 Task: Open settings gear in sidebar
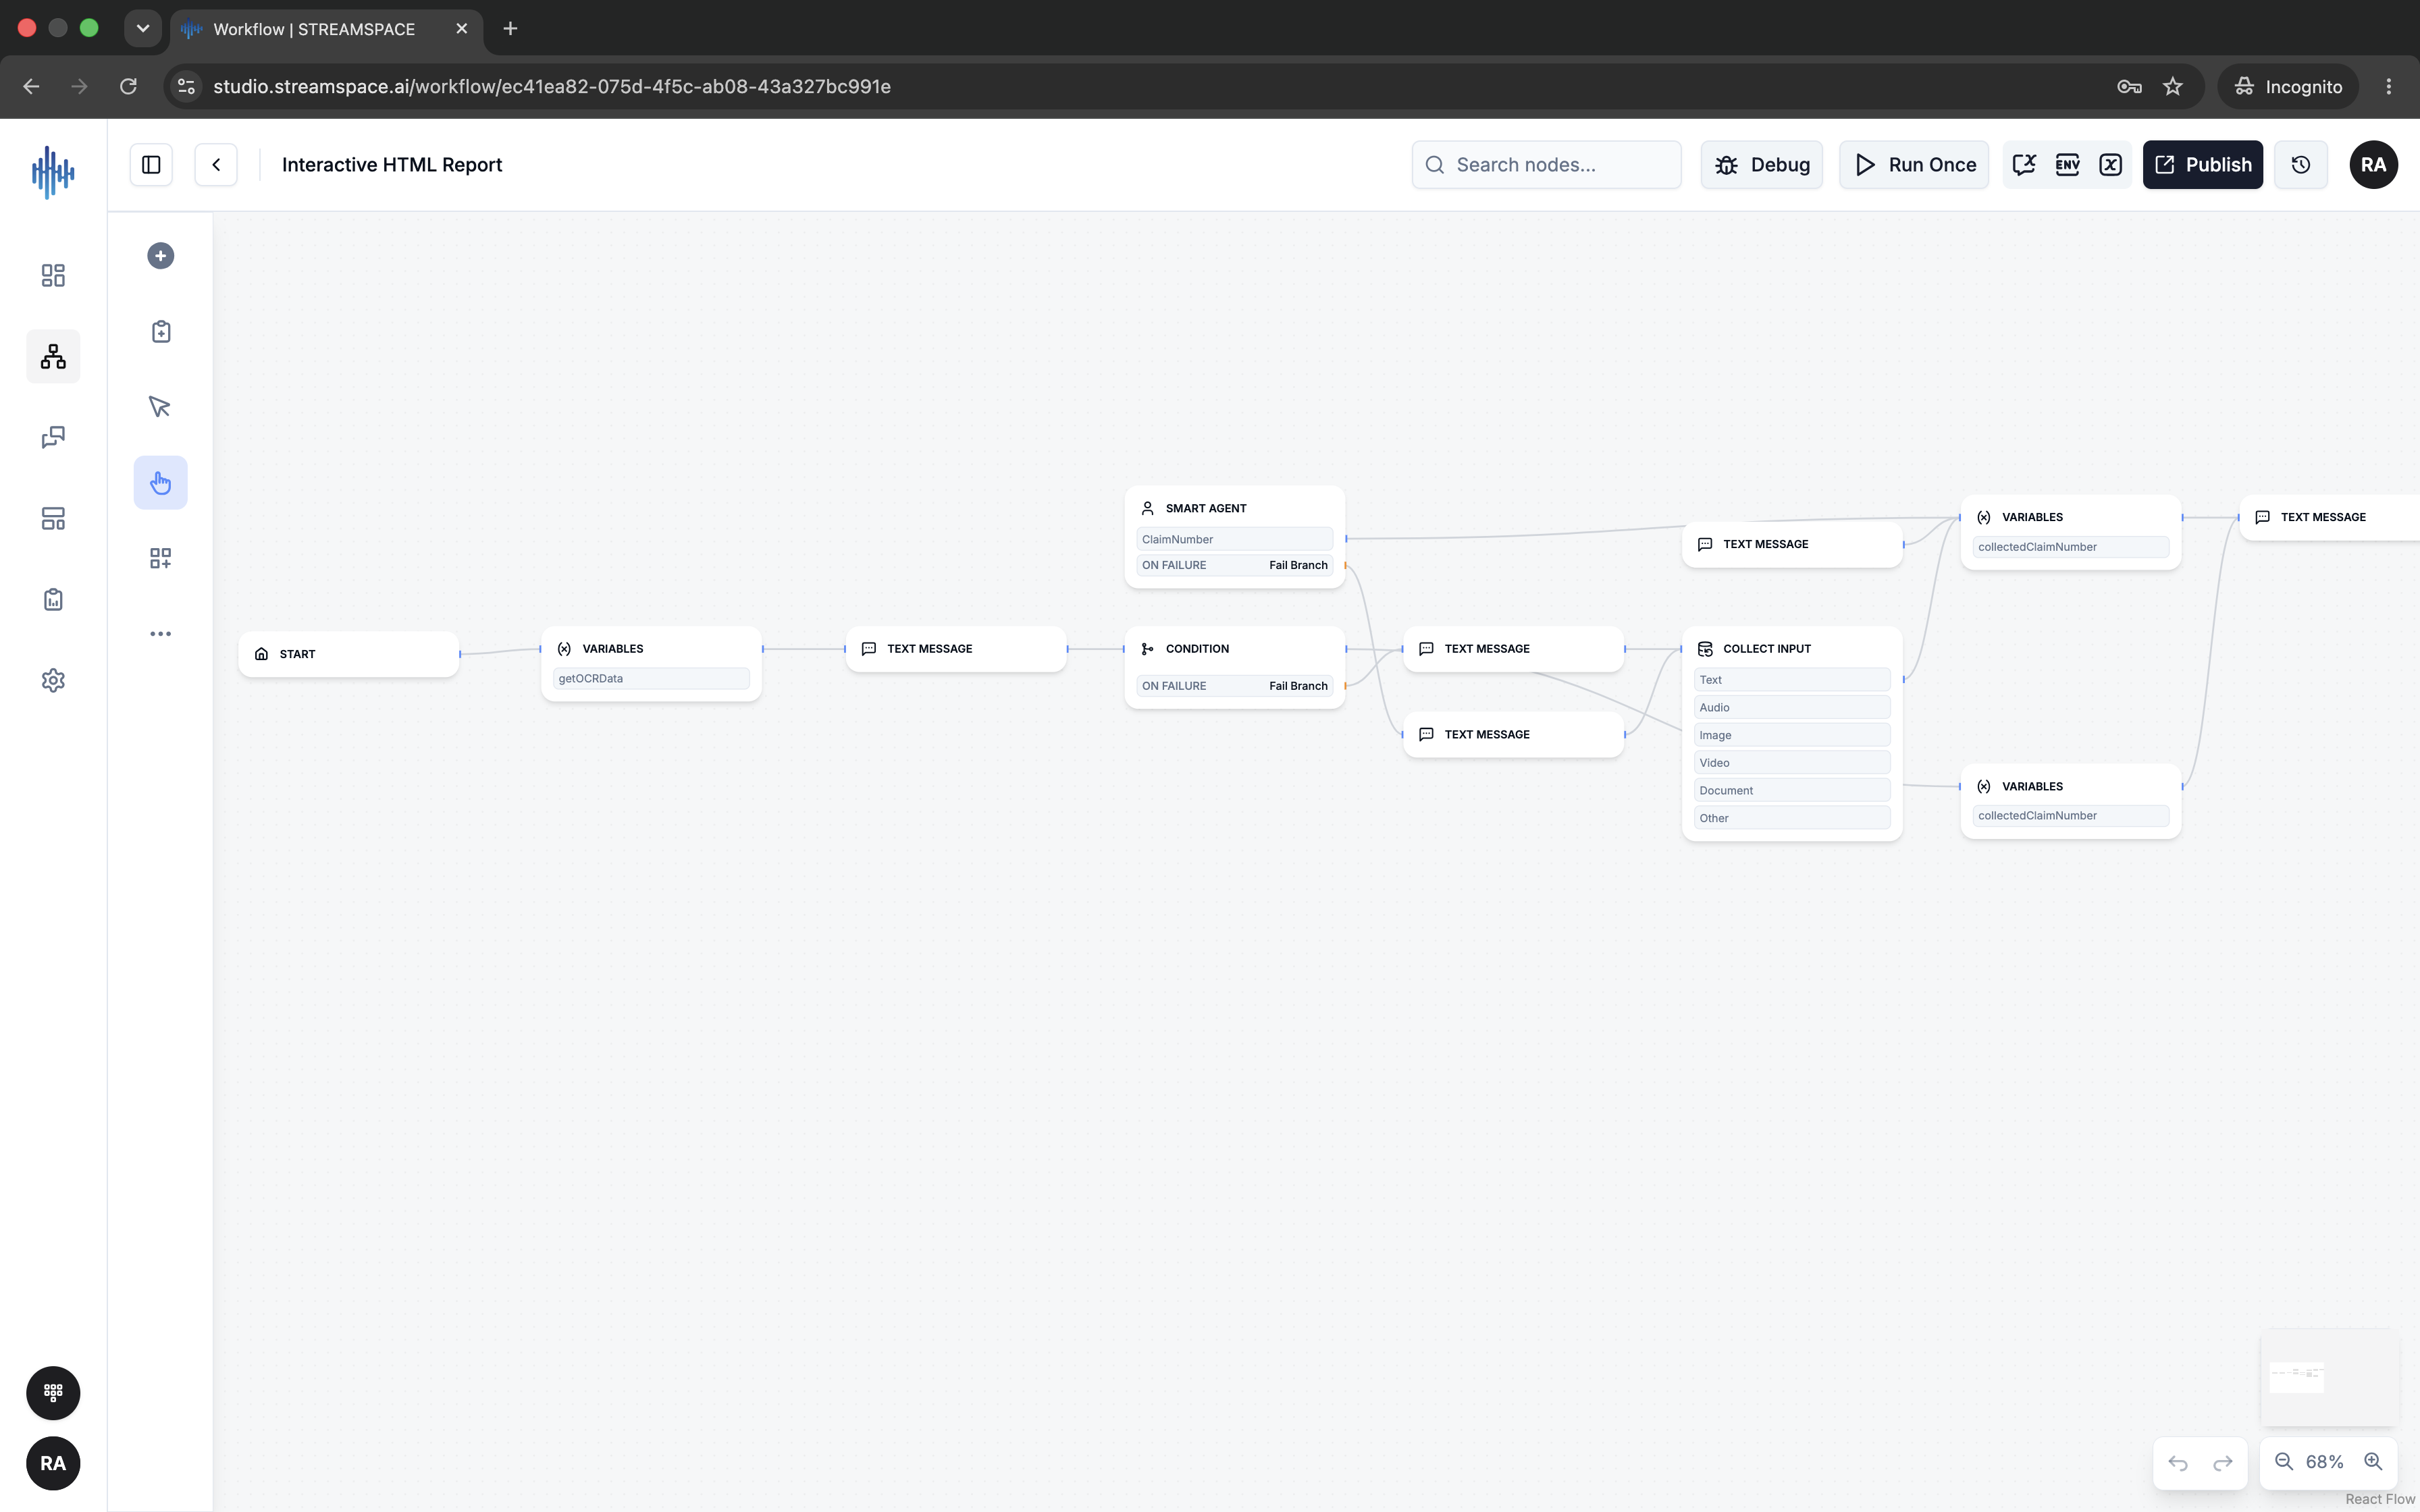(x=53, y=680)
